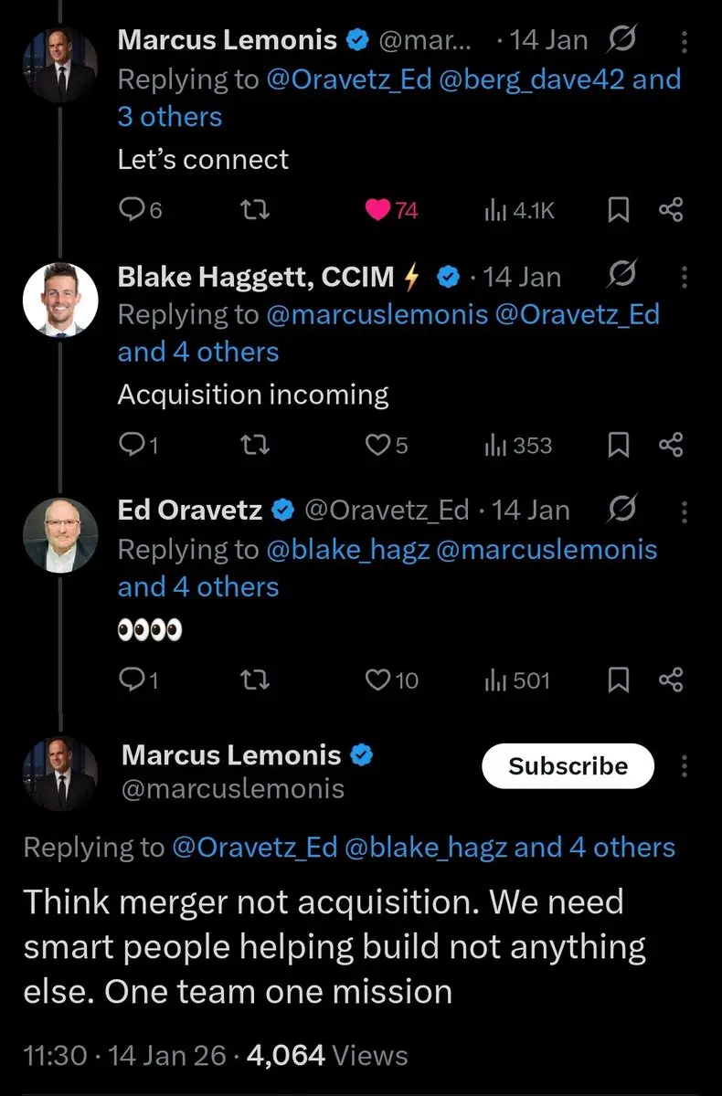The height and width of the screenshot is (1096, 722).
Task: Open Grok icon on Blake Haggett's tweet
Action: 621,276
